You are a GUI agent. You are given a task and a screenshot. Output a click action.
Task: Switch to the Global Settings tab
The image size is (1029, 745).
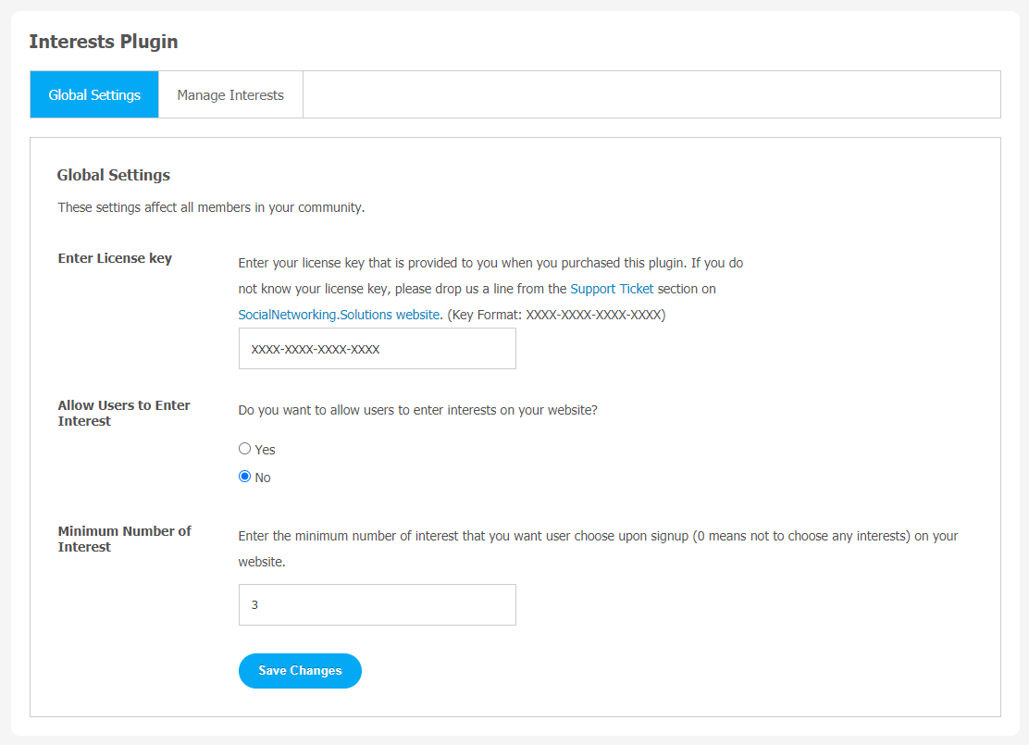click(x=94, y=94)
